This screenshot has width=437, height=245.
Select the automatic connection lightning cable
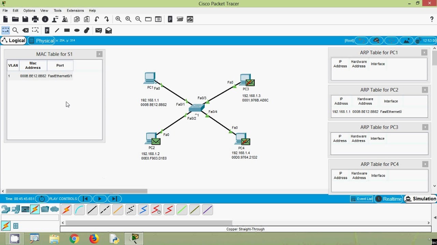pos(67,210)
